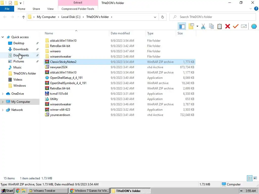The image size is (259, 194).
Task: Open the Windows 7 Games Chrome taskbar button
Action: coord(89,191)
